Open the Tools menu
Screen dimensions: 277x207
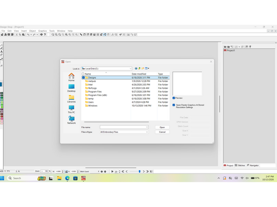52,31
